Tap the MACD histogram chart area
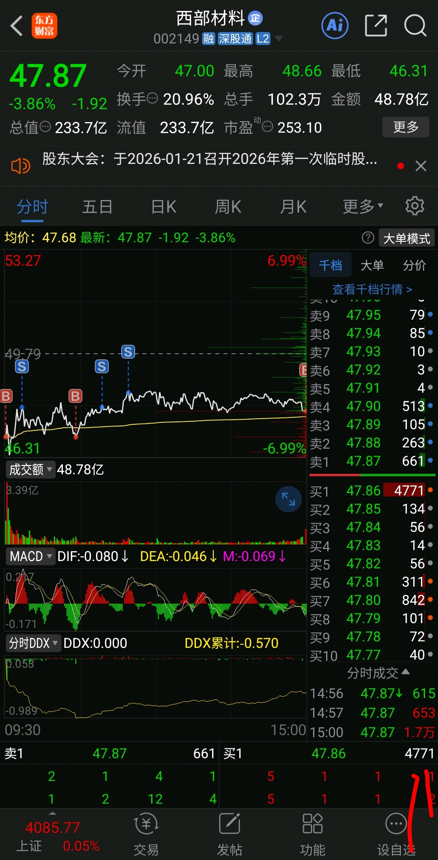The image size is (438, 860). coord(156,600)
